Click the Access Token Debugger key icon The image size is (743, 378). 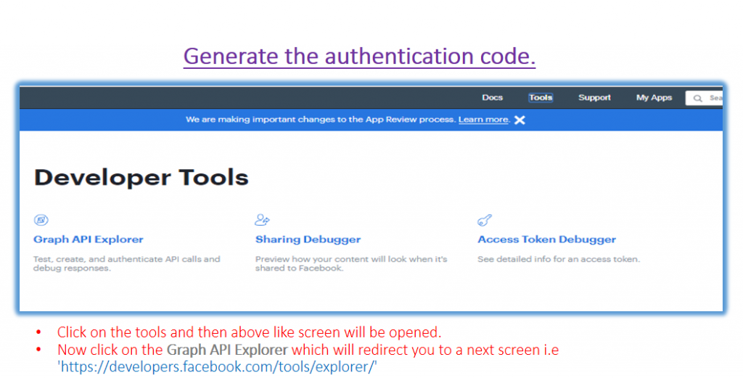coord(485,221)
